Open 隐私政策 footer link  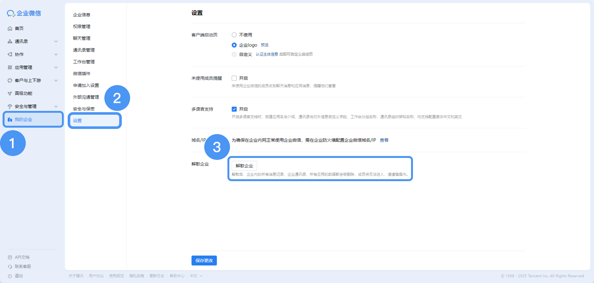tap(137, 276)
